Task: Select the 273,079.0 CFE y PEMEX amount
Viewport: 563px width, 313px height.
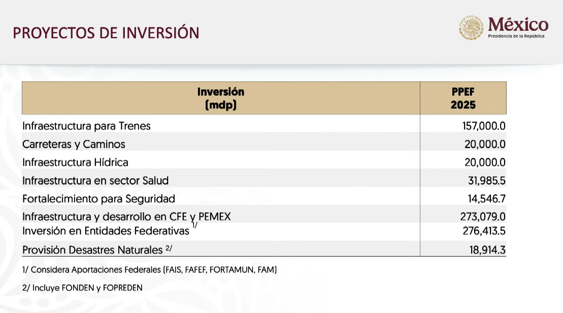Action: [x=483, y=217]
